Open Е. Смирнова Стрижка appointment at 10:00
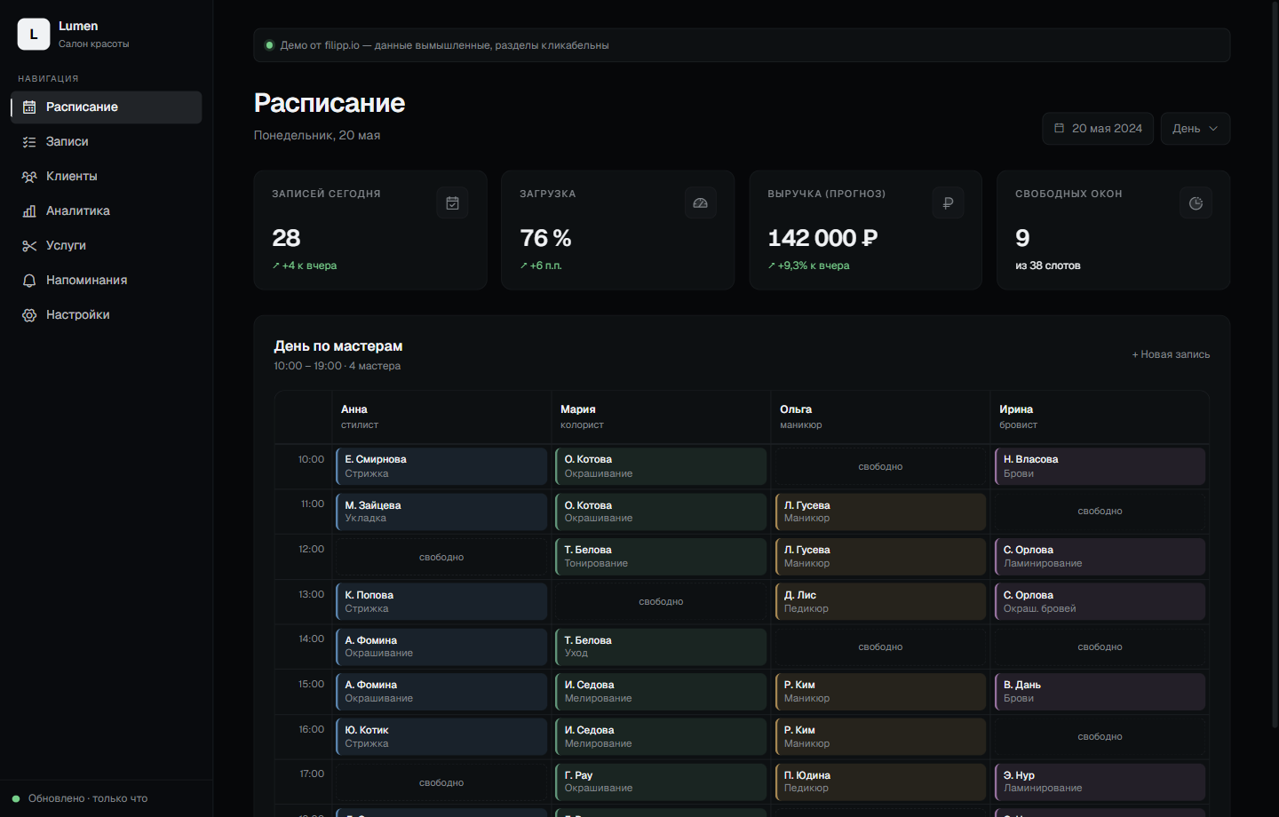The height and width of the screenshot is (817, 1279). 441,466
